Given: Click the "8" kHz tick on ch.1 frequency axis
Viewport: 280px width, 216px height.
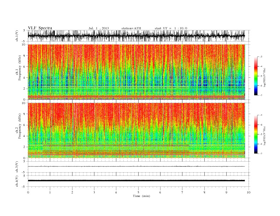Looking at the screenshot, I should click(x=25, y=56).
